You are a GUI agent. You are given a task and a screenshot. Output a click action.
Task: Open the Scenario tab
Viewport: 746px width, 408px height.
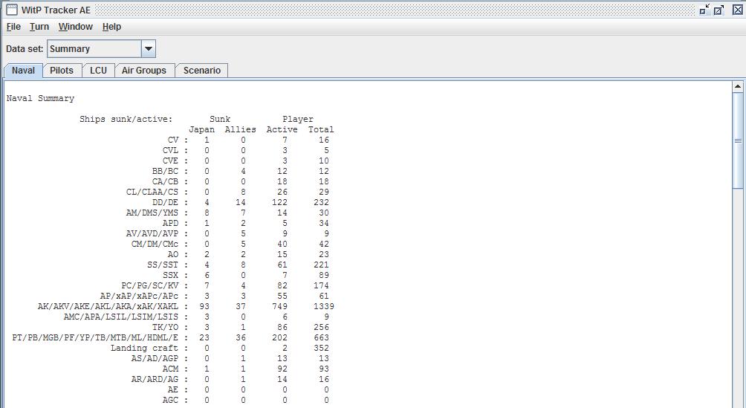[x=202, y=71]
